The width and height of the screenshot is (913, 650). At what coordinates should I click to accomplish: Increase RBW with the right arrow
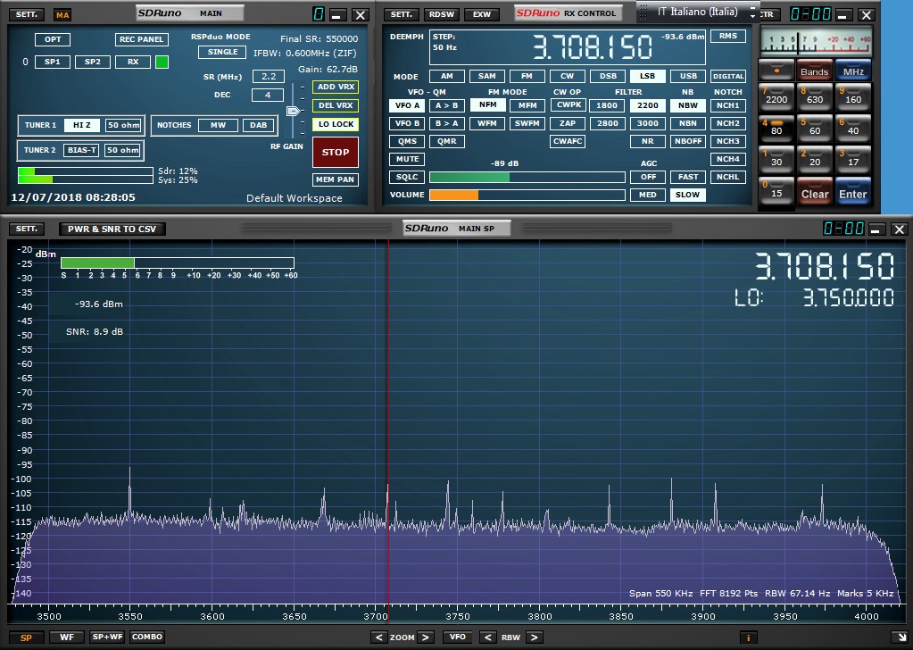pos(534,637)
